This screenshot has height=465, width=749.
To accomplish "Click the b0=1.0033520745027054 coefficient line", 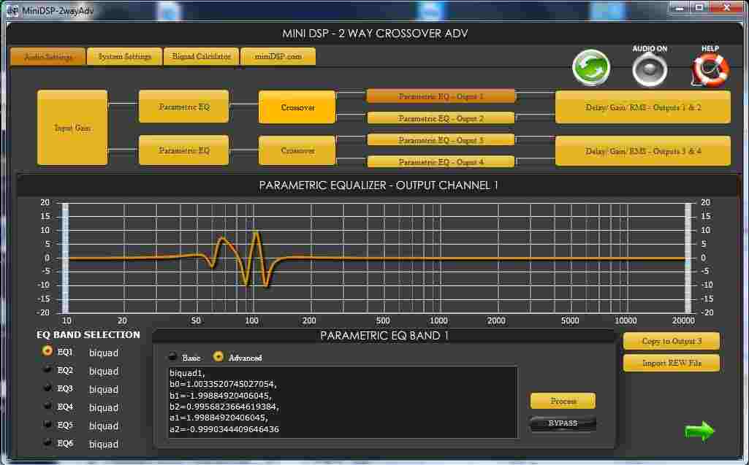I will (223, 384).
